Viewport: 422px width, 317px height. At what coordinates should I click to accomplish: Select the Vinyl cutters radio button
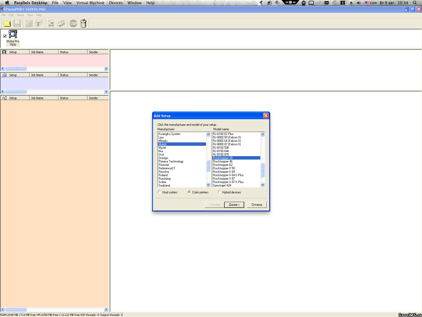(159, 192)
